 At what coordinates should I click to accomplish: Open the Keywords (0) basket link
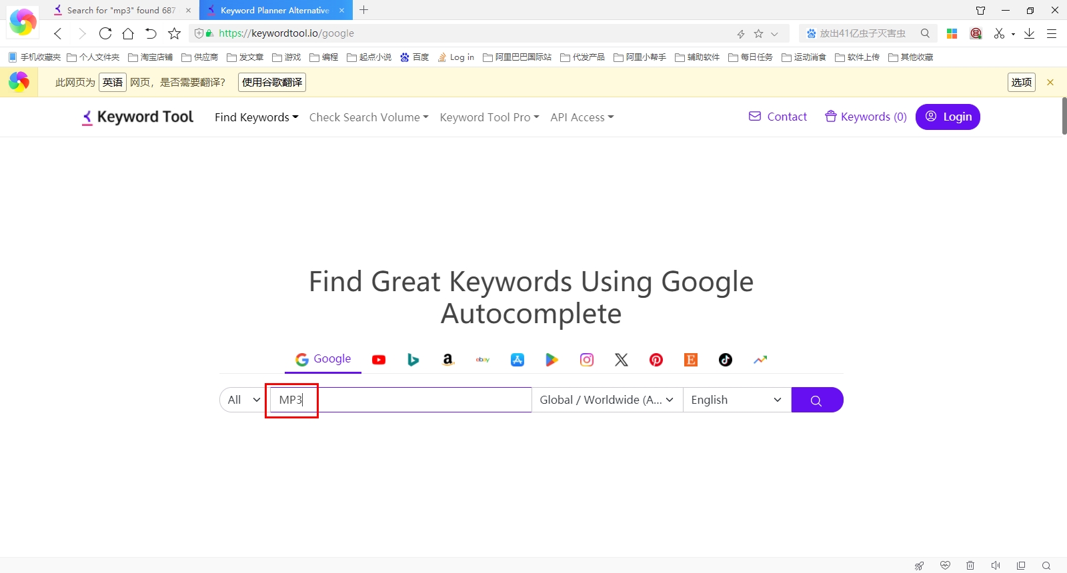tap(866, 117)
